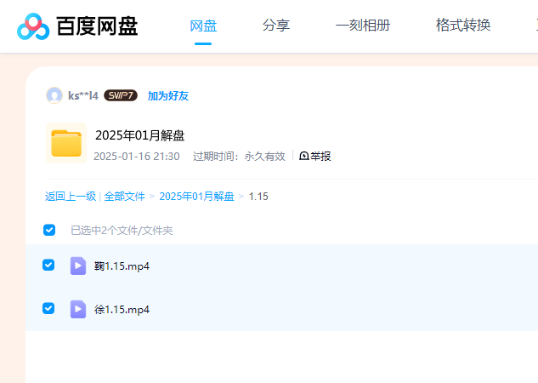Click the Baidu Netdisk cloud logo icon
The height and width of the screenshot is (383, 538).
click(x=33, y=26)
